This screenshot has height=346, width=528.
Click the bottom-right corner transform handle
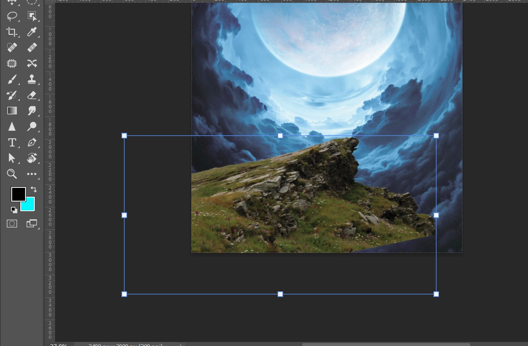pos(436,294)
